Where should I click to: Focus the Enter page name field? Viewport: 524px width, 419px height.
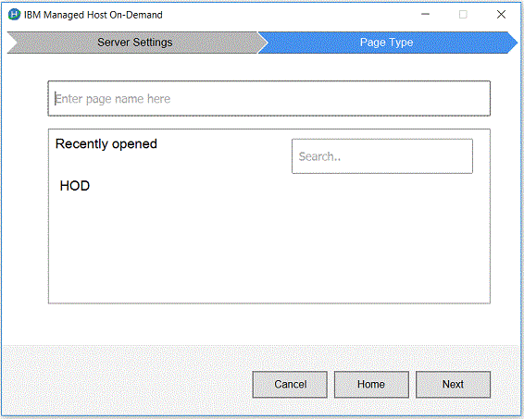269,98
